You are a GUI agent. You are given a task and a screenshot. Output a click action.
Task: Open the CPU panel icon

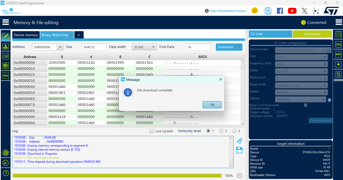pyautogui.click(x=338, y=44)
